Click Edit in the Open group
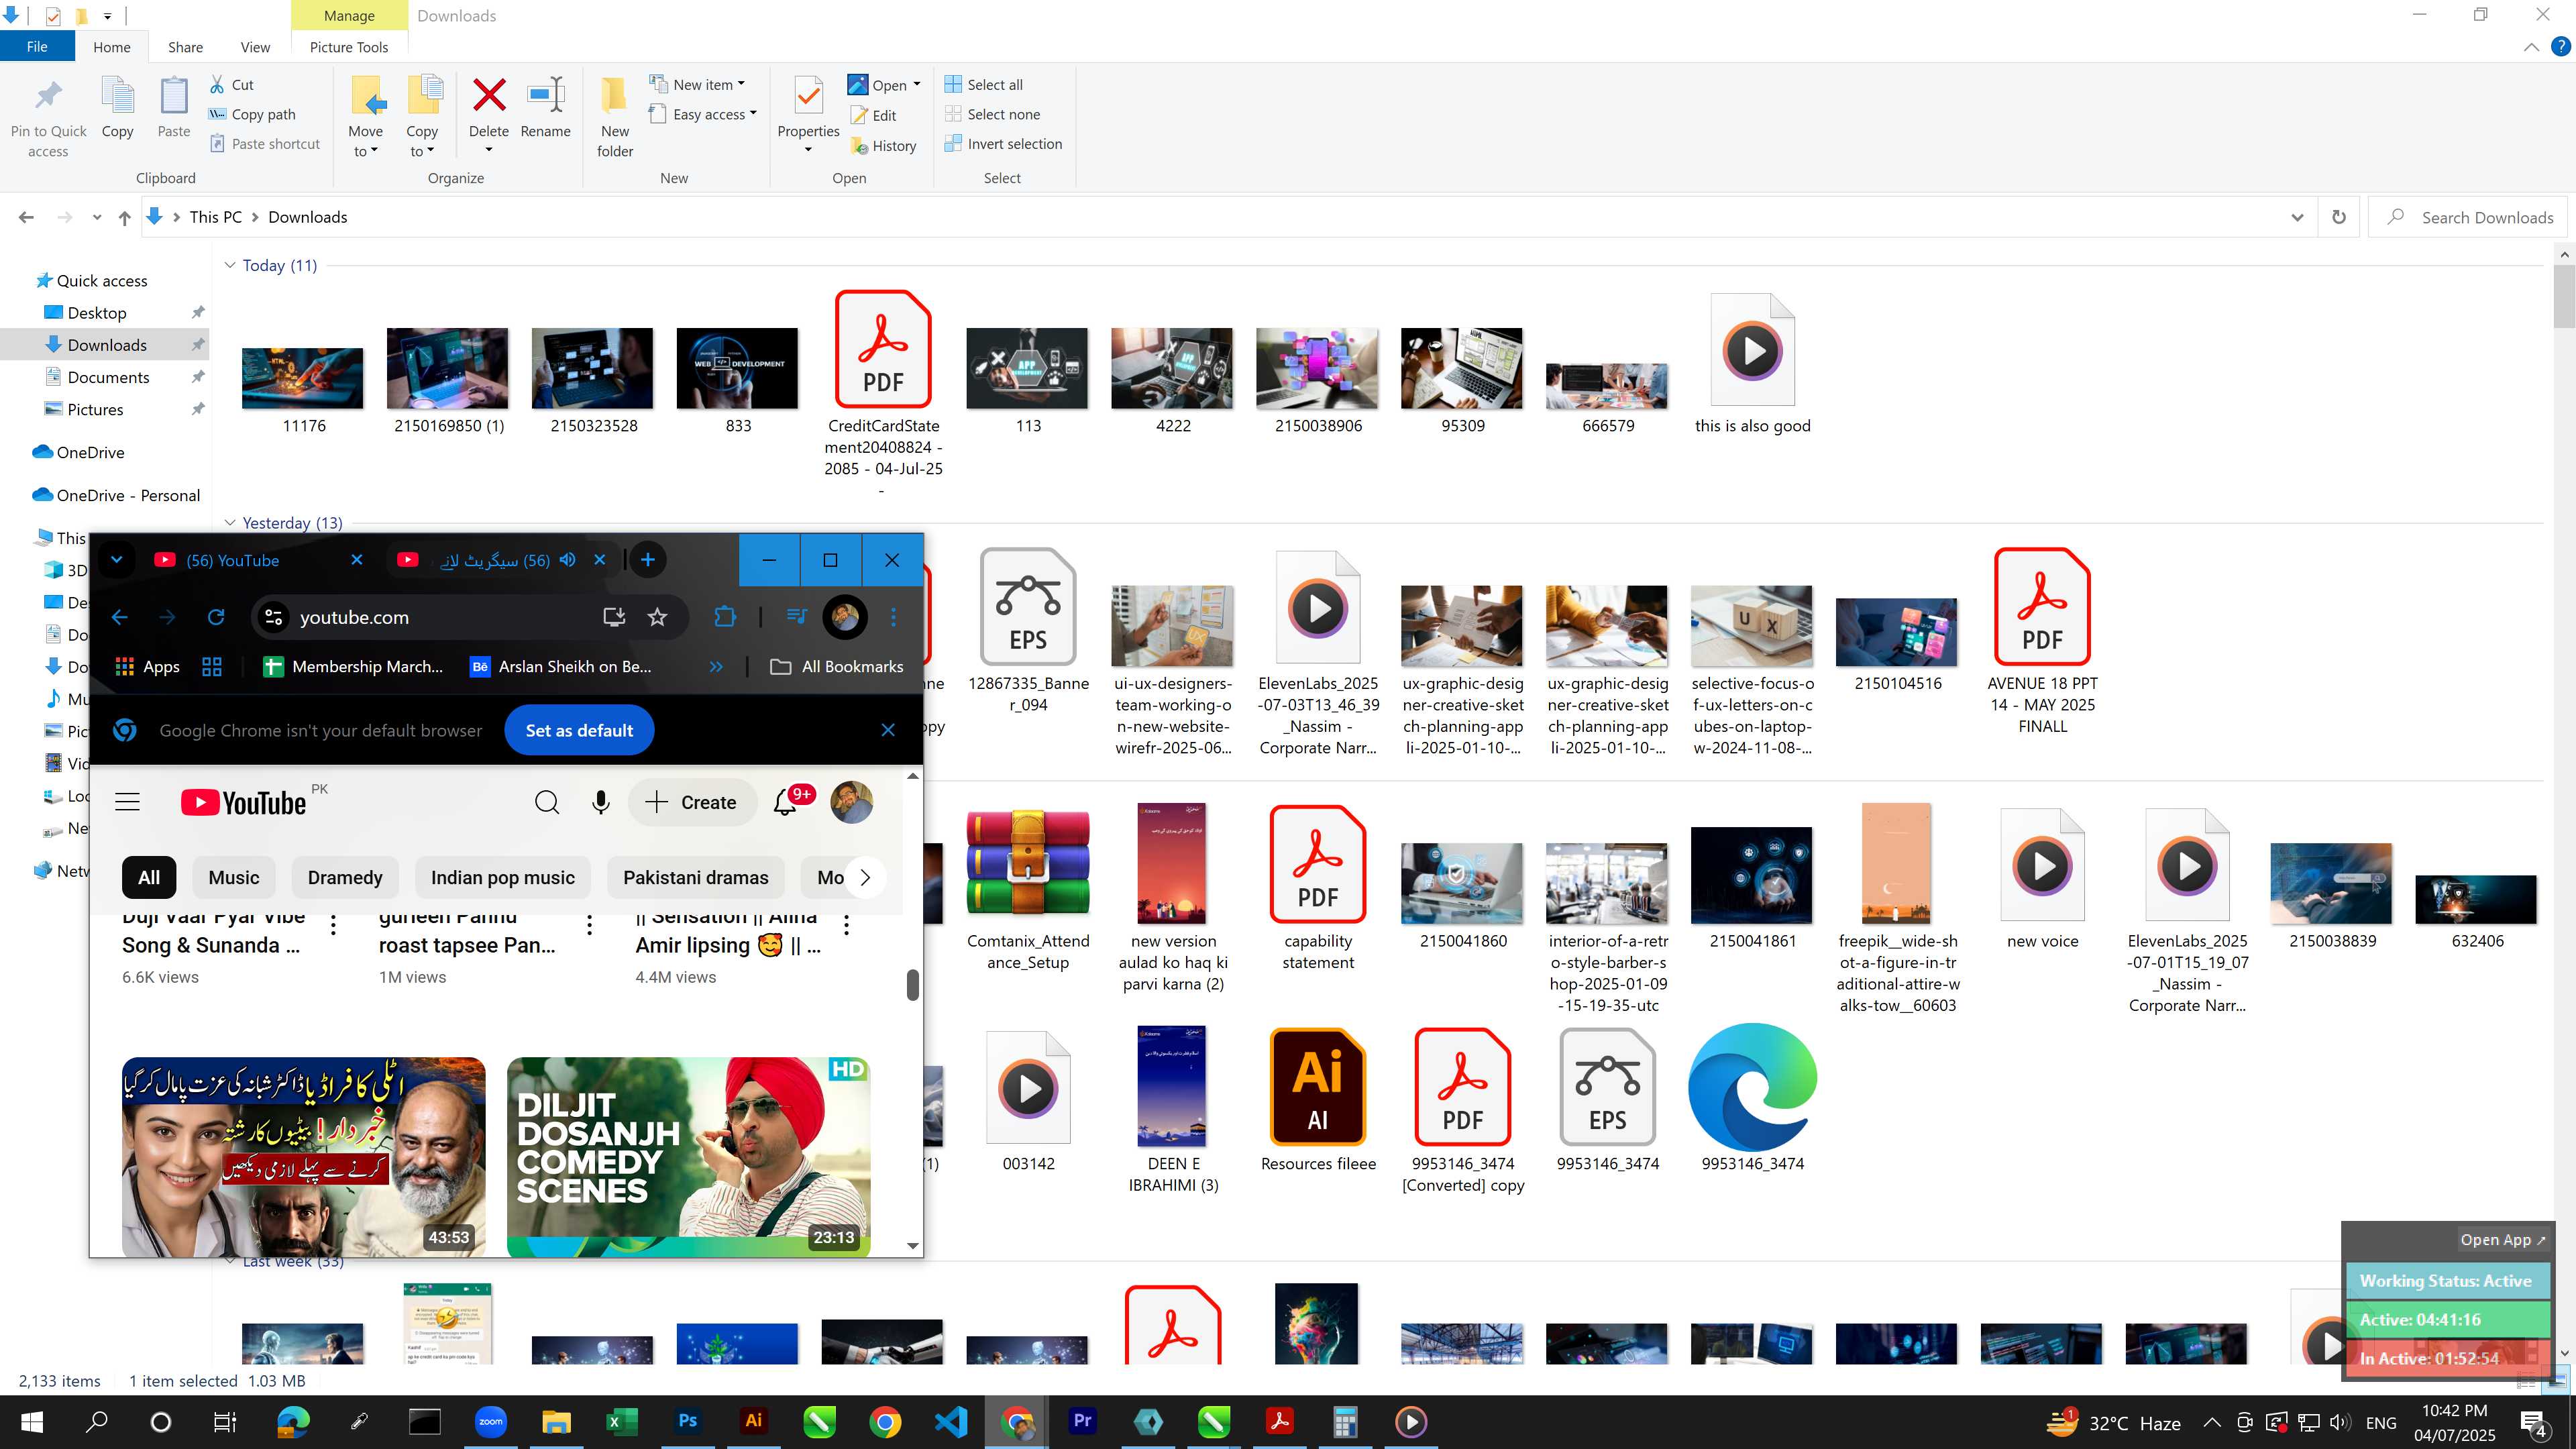 tap(873, 116)
